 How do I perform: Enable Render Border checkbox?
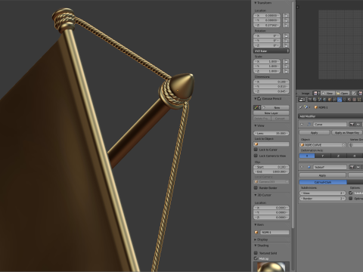256,188
